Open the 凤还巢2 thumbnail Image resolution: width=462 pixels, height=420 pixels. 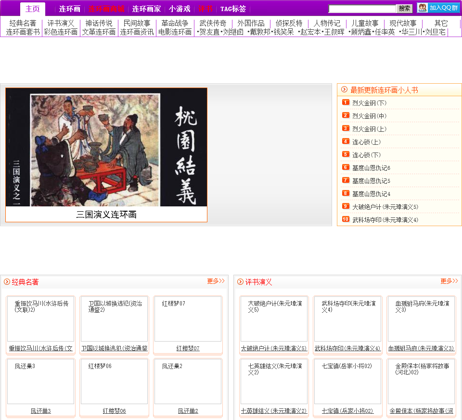[188, 382]
